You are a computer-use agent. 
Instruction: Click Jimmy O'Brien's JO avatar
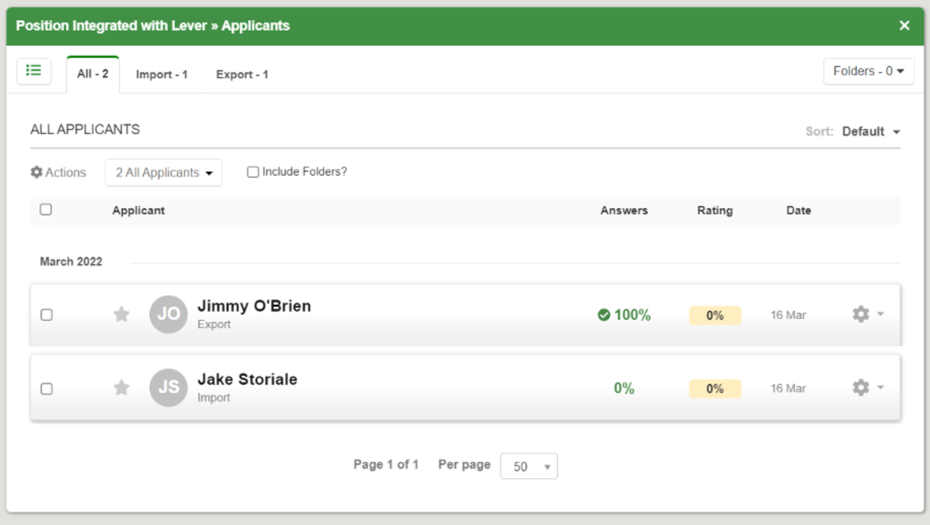[168, 314]
